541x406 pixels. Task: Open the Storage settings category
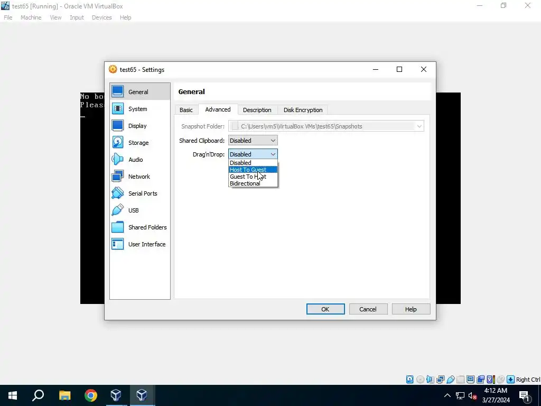click(x=139, y=143)
